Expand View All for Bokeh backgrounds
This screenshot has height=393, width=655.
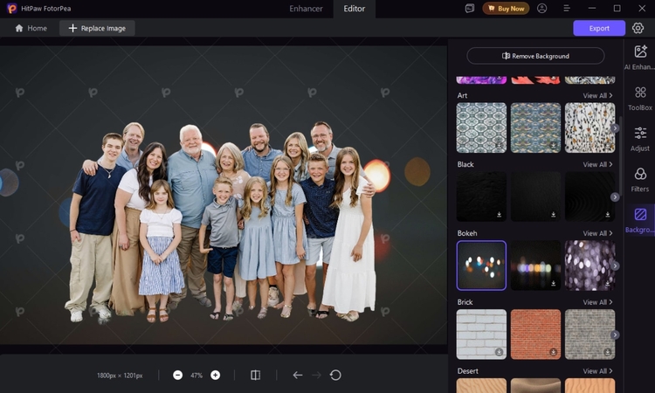tap(597, 233)
